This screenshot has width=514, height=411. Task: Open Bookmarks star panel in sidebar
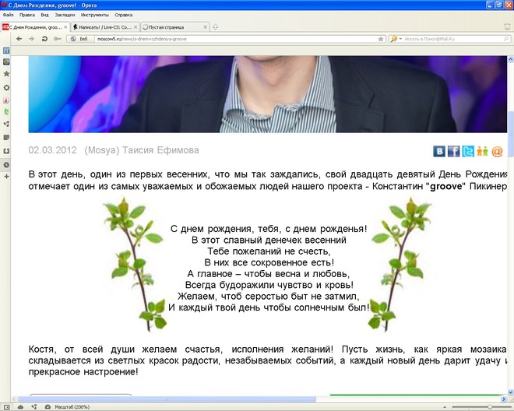pos(6,74)
